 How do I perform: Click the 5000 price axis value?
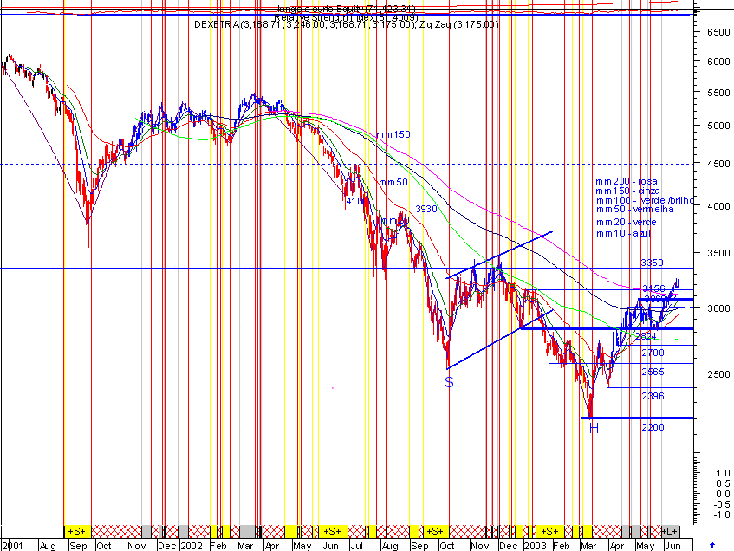[718, 126]
